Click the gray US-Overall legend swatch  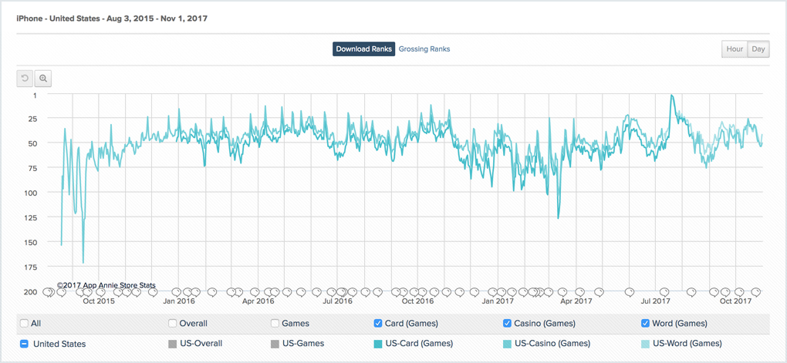[x=173, y=344]
